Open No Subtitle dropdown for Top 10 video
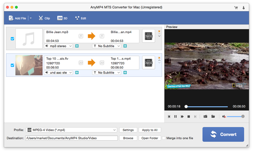 tap(107, 73)
